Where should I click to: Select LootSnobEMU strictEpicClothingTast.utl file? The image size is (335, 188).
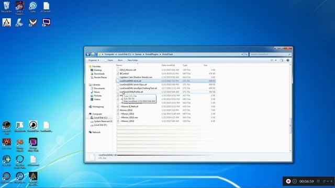(x=166, y=88)
